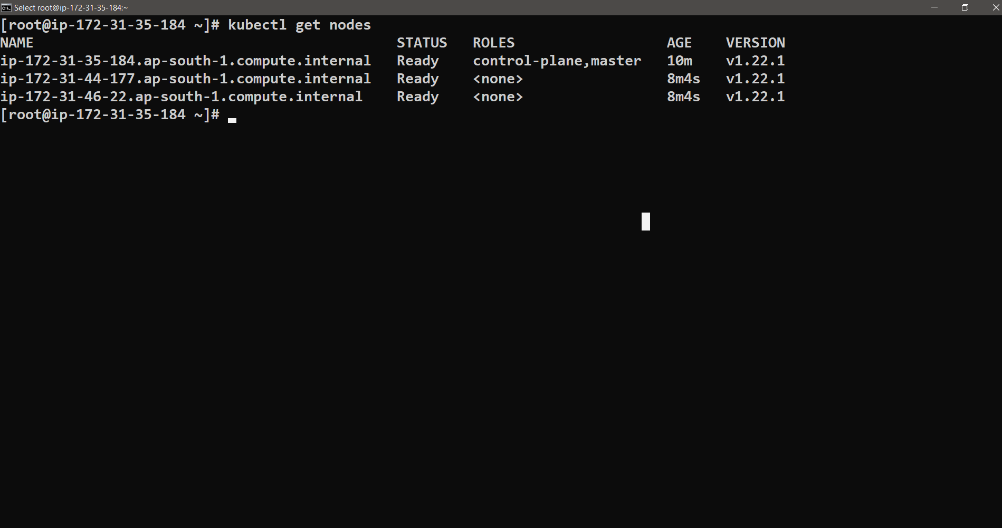Viewport: 1002px width, 528px height.
Task: Click the 'kubectl get nodes' command text
Action: [x=299, y=25]
